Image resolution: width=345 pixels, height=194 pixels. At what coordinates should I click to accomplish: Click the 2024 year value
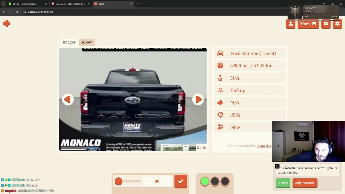(x=235, y=115)
